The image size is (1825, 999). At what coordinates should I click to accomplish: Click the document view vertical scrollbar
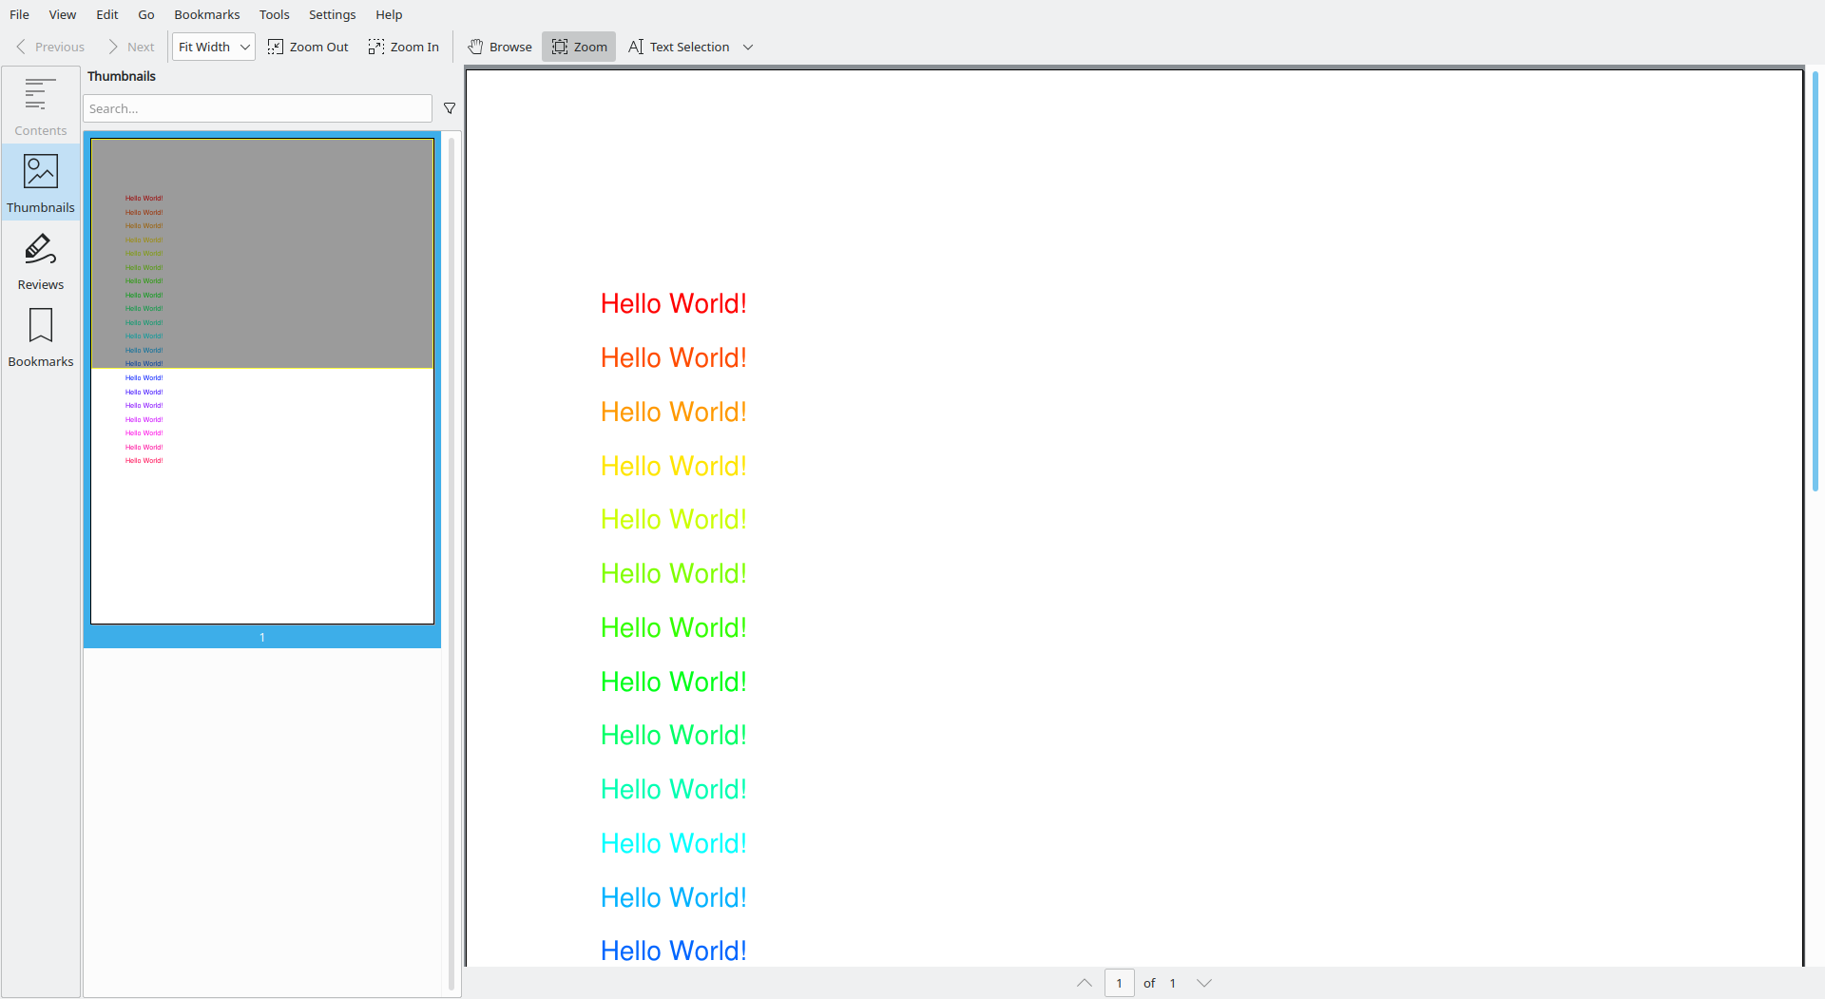(1815, 281)
